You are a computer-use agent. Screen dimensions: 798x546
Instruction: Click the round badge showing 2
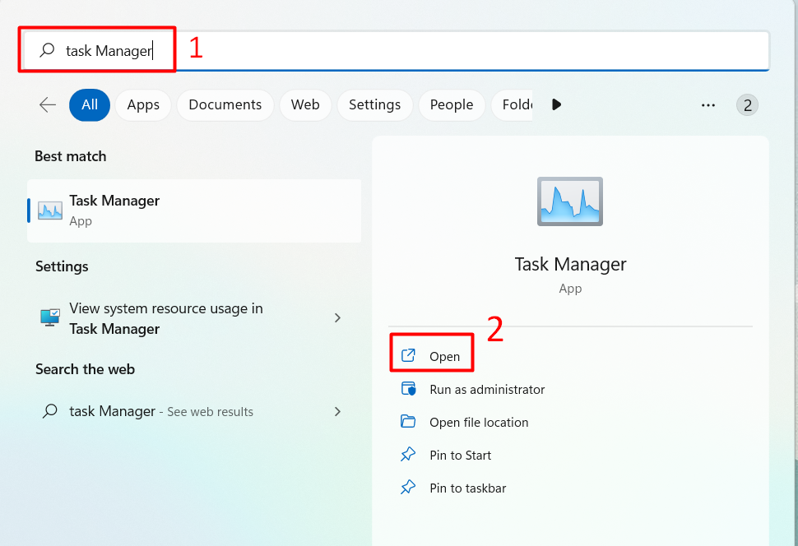[747, 105]
